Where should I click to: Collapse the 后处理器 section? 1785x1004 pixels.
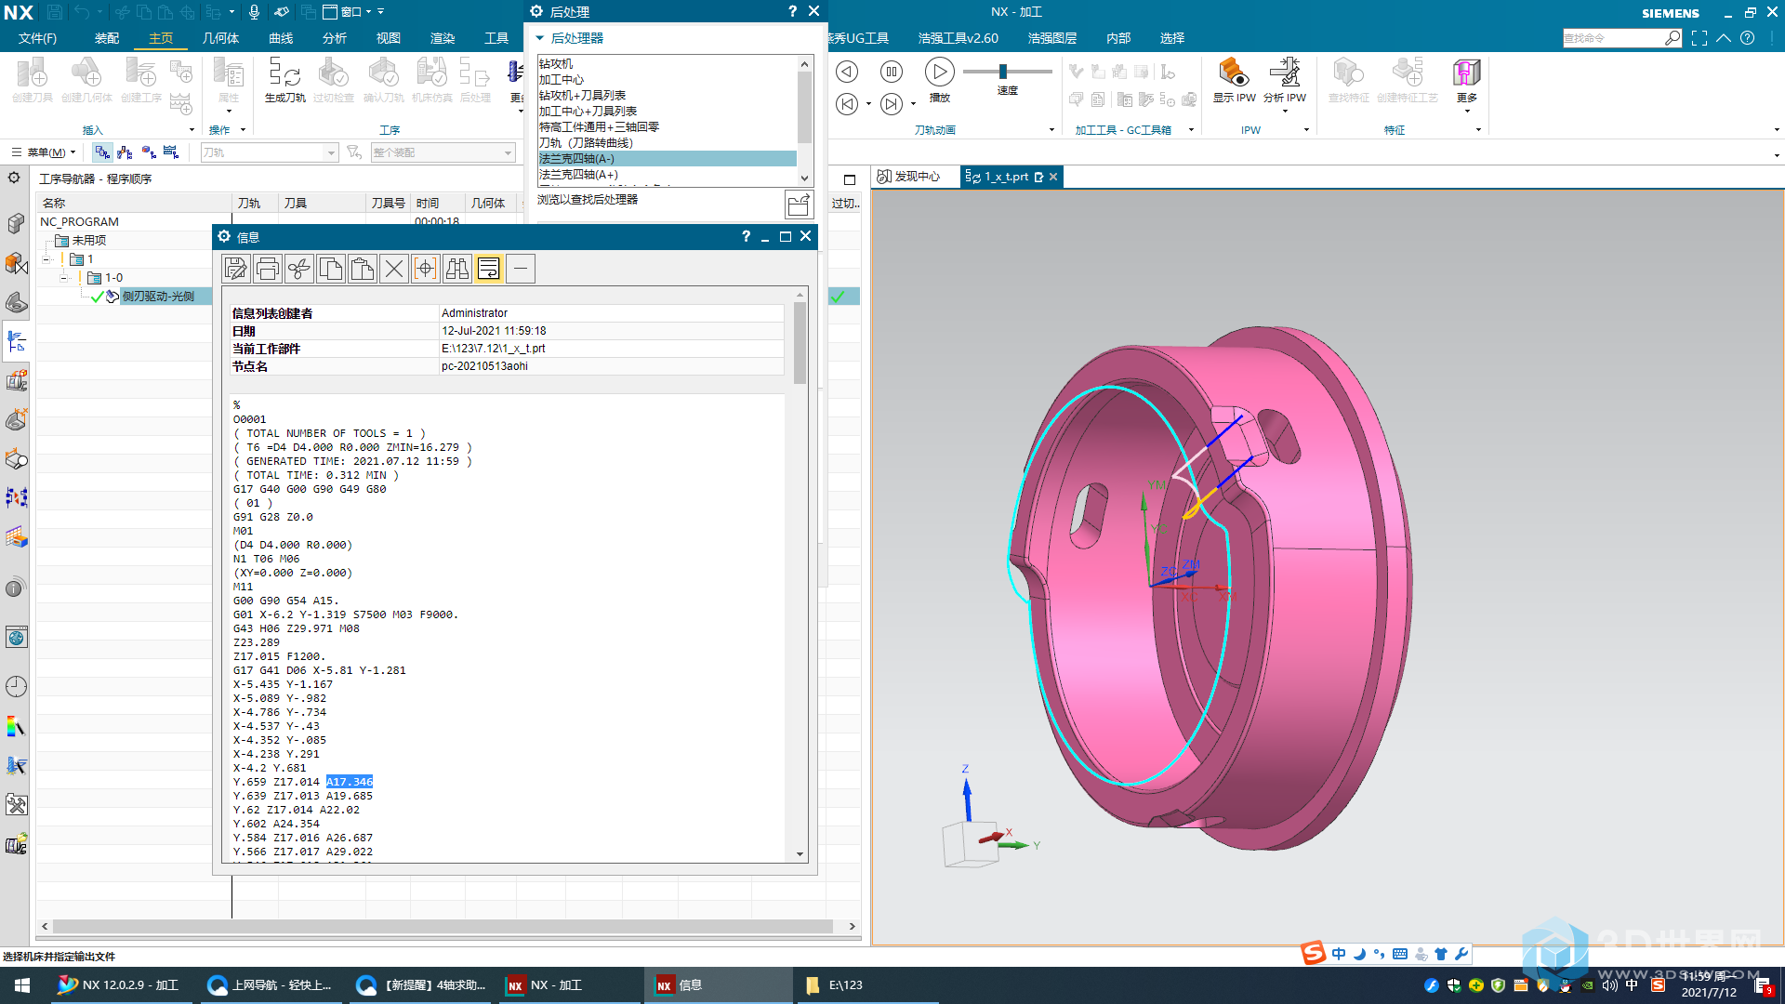540,38
